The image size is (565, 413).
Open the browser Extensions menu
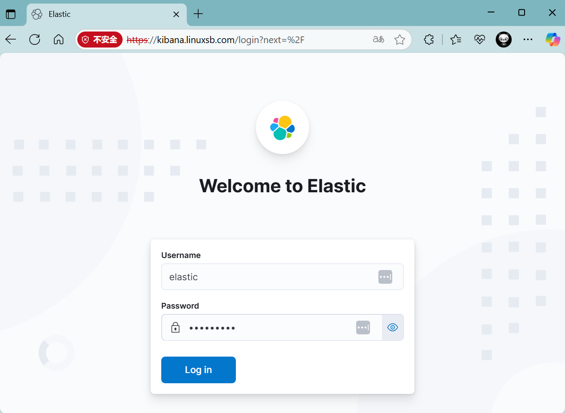coord(429,40)
